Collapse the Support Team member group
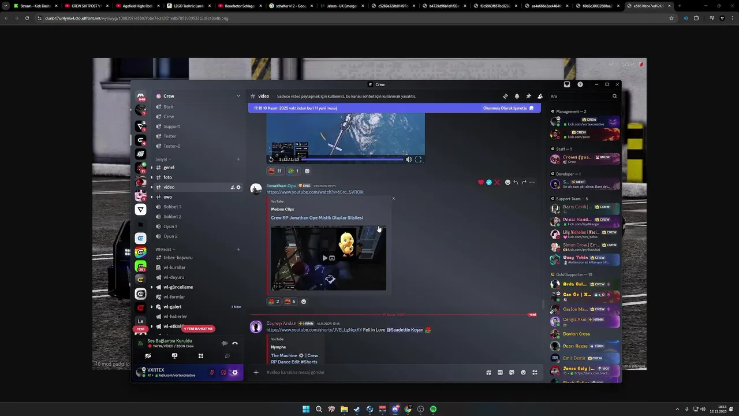 [x=569, y=199]
